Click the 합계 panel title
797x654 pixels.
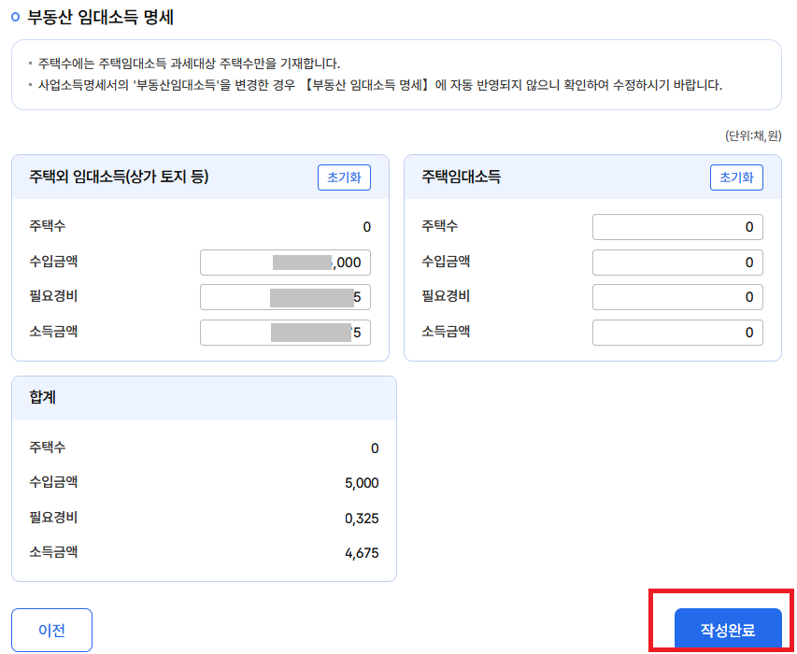pyautogui.click(x=43, y=397)
